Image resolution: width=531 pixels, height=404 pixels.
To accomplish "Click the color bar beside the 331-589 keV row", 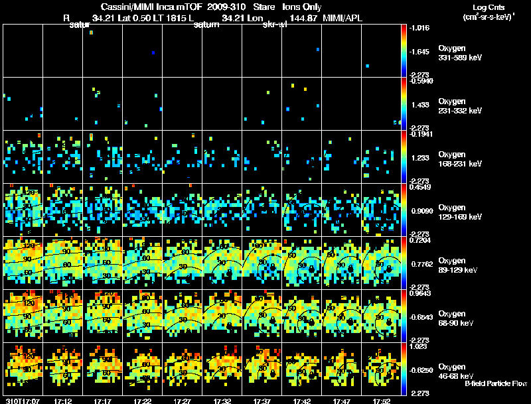I will coord(404,51).
